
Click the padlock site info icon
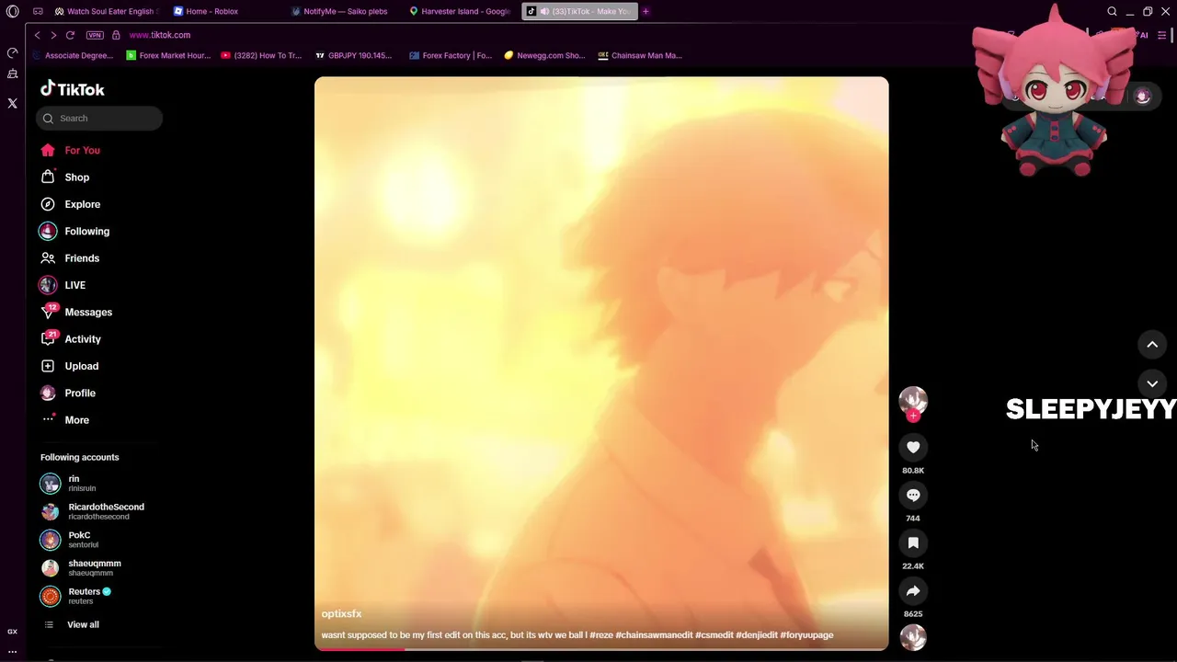coord(116,35)
